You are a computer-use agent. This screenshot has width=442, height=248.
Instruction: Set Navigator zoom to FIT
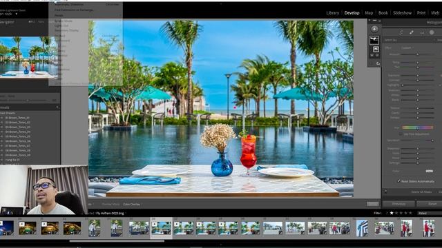point(30,22)
